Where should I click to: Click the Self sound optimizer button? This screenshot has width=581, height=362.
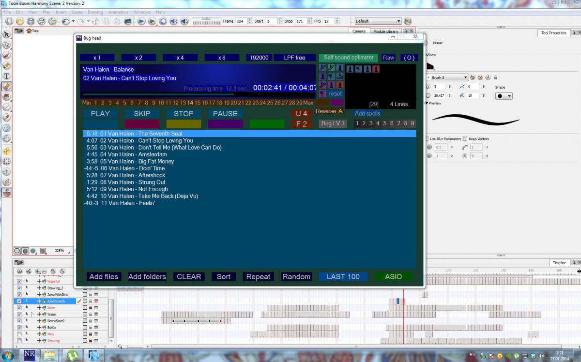point(349,58)
